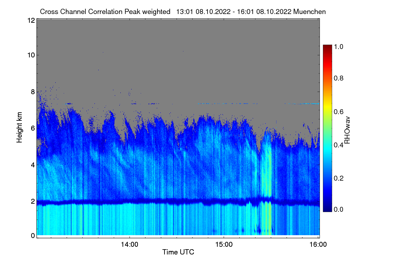Image resolution: width=420 pixels, height=280 pixels.
Task: Click the 'RHOwav' colorbar label
Action: tap(347, 130)
